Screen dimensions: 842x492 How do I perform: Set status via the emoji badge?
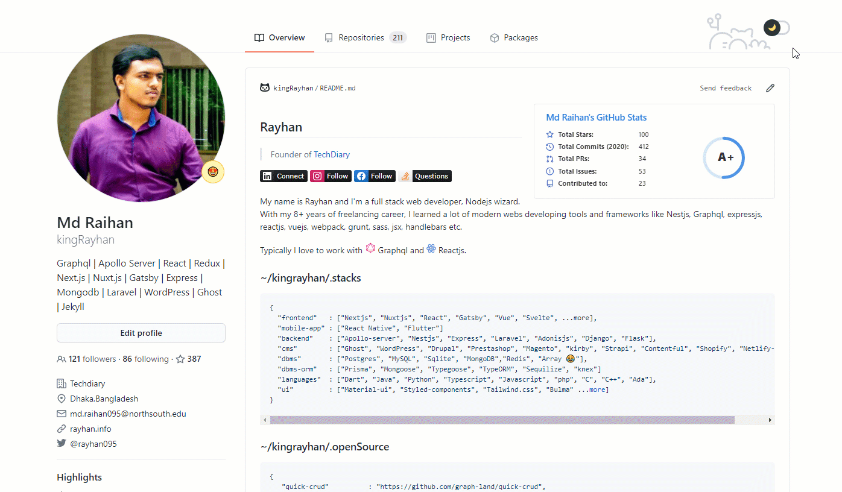[x=213, y=172]
